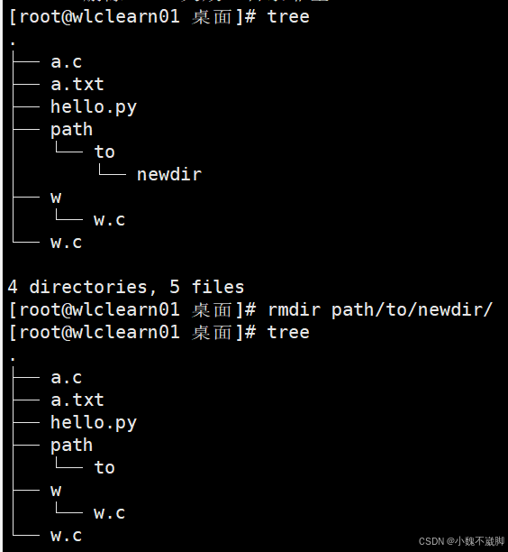Click the path directory in first tree

coord(72,130)
